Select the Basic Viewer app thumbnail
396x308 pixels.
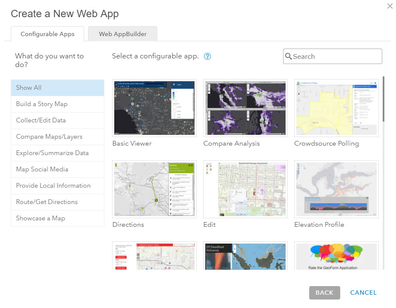pyautogui.click(x=154, y=108)
